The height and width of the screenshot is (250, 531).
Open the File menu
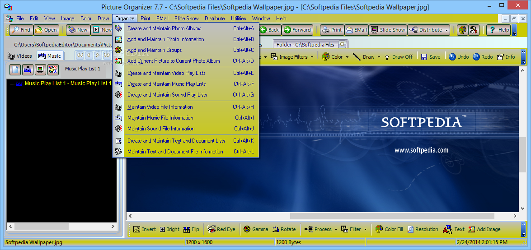(x=19, y=19)
